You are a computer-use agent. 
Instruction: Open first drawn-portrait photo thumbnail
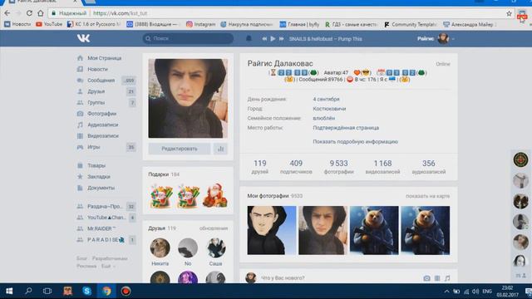click(x=272, y=230)
